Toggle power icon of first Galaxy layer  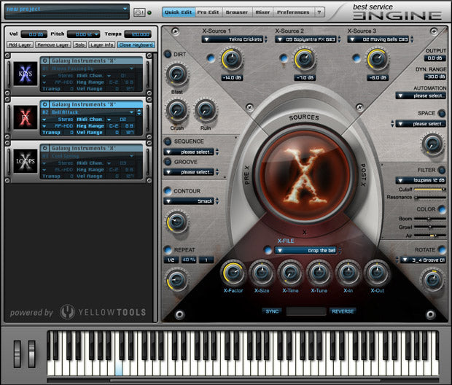[44, 61]
